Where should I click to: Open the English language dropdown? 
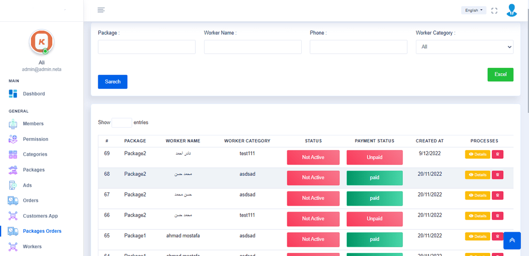point(474,10)
